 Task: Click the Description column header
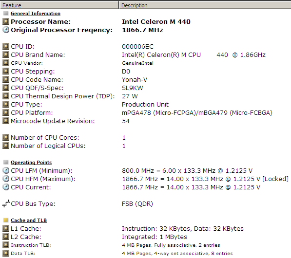click(x=205, y=5)
